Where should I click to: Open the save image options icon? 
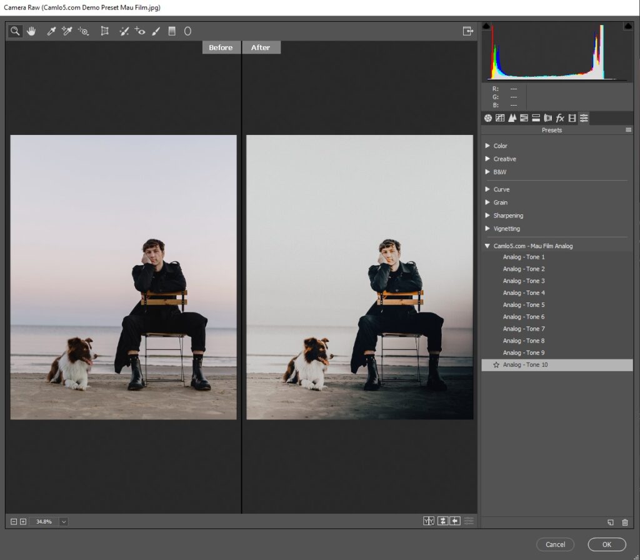(x=467, y=31)
